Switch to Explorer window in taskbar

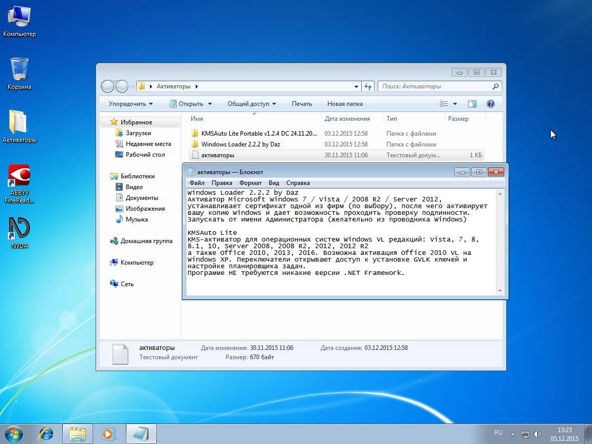pyautogui.click(x=78, y=434)
